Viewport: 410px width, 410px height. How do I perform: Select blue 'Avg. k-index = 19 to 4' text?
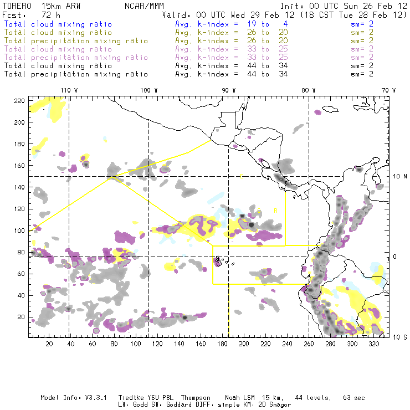tap(232, 24)
